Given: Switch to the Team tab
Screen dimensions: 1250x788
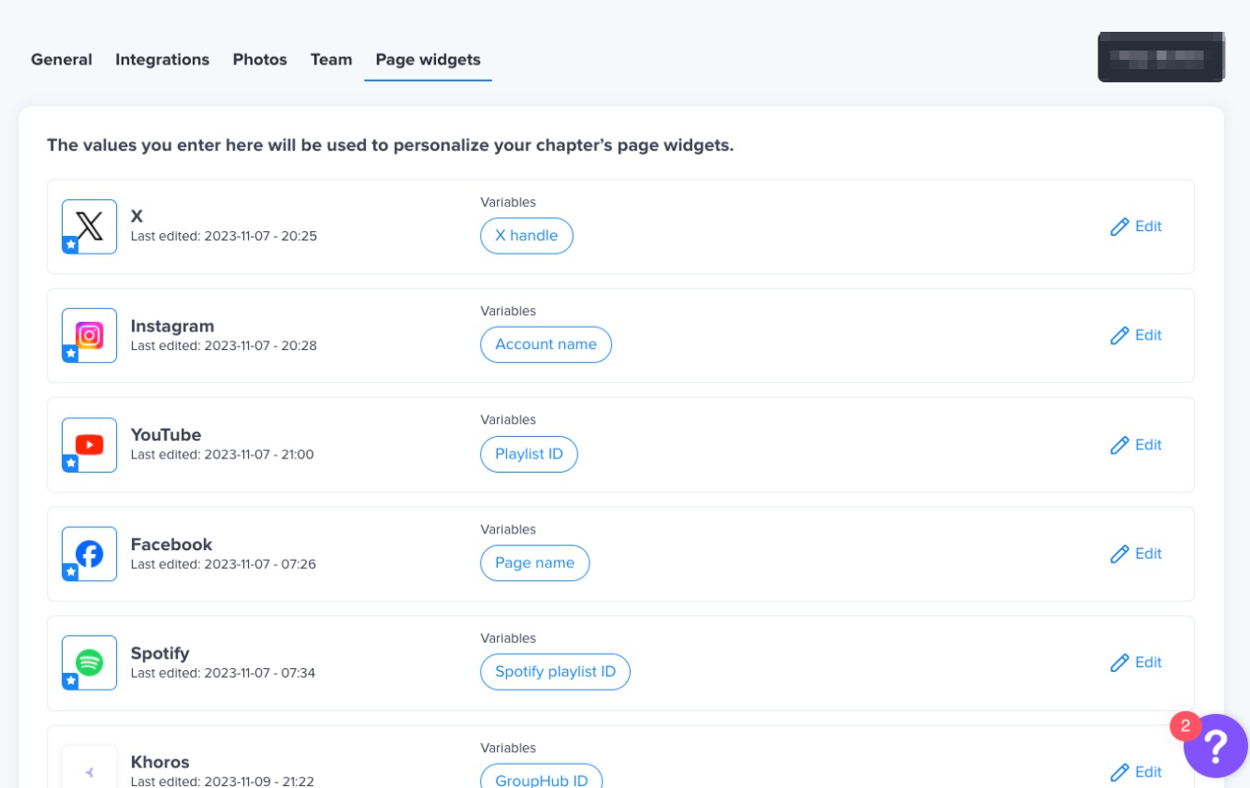Looking at the screenshot, I should 331,59.
